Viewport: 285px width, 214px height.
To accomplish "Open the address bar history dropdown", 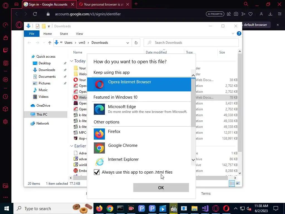I will (x=127, y=43).
